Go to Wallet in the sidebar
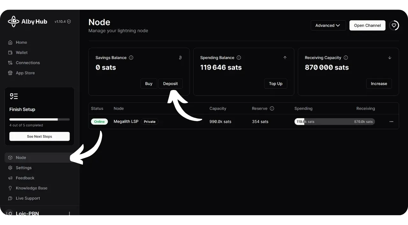 (x=22, y=52)
